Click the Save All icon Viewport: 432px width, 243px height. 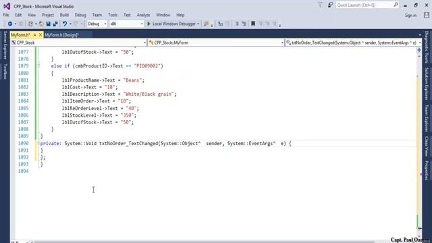pos(55,24)
